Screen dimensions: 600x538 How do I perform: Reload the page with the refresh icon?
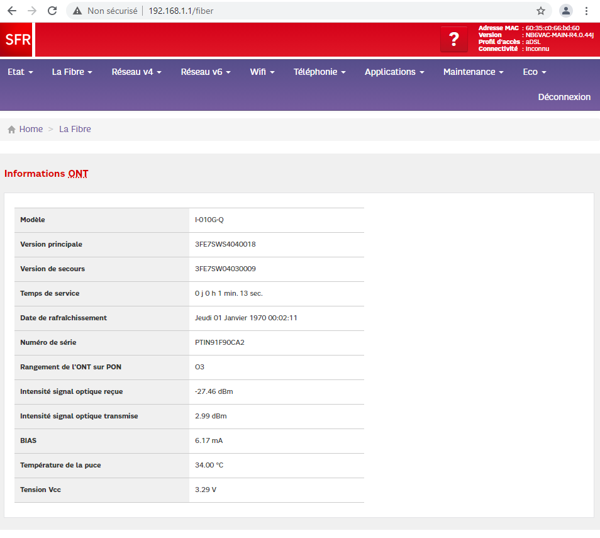pyautogui.click(x=52, y=11)
